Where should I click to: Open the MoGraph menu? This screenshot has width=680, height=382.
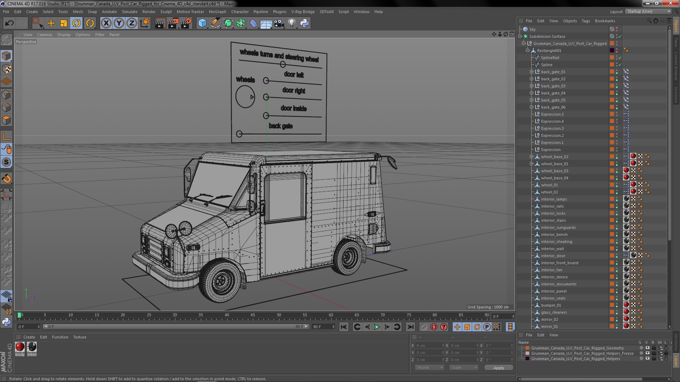pos(217,12)
